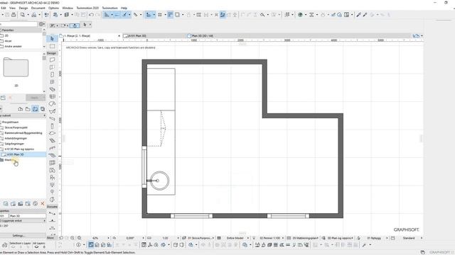The height and width of the screenshot is (255, 455).
Task: Open the Document menu
Action: click(38, 8)
